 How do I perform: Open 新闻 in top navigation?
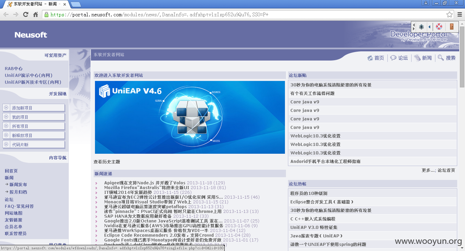click(427, 58)
